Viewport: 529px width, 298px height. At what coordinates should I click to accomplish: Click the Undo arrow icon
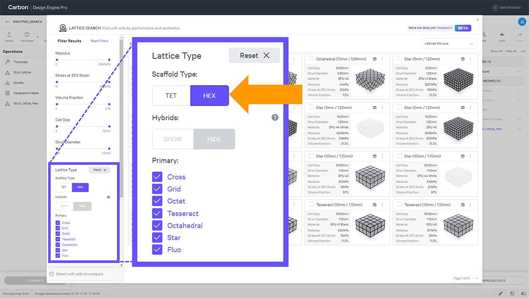click(x=502, y=35)
